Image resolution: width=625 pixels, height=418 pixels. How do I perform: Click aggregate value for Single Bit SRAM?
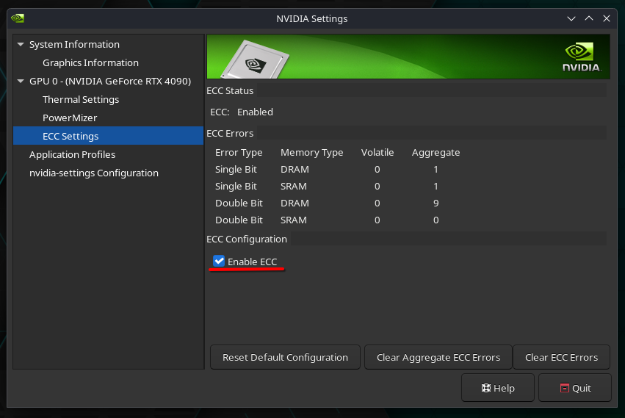coord(436,187)
